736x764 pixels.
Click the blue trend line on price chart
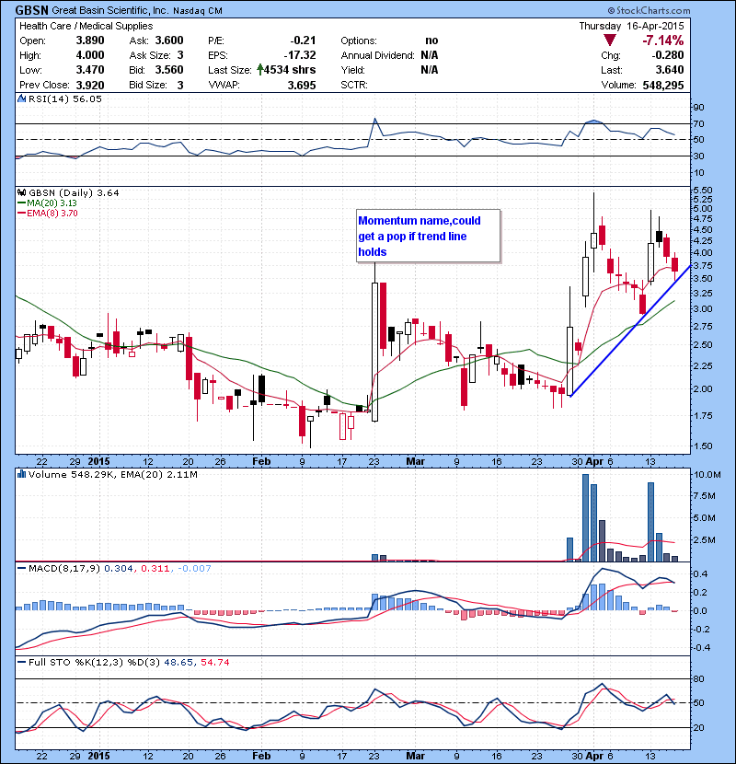(631, 330)
